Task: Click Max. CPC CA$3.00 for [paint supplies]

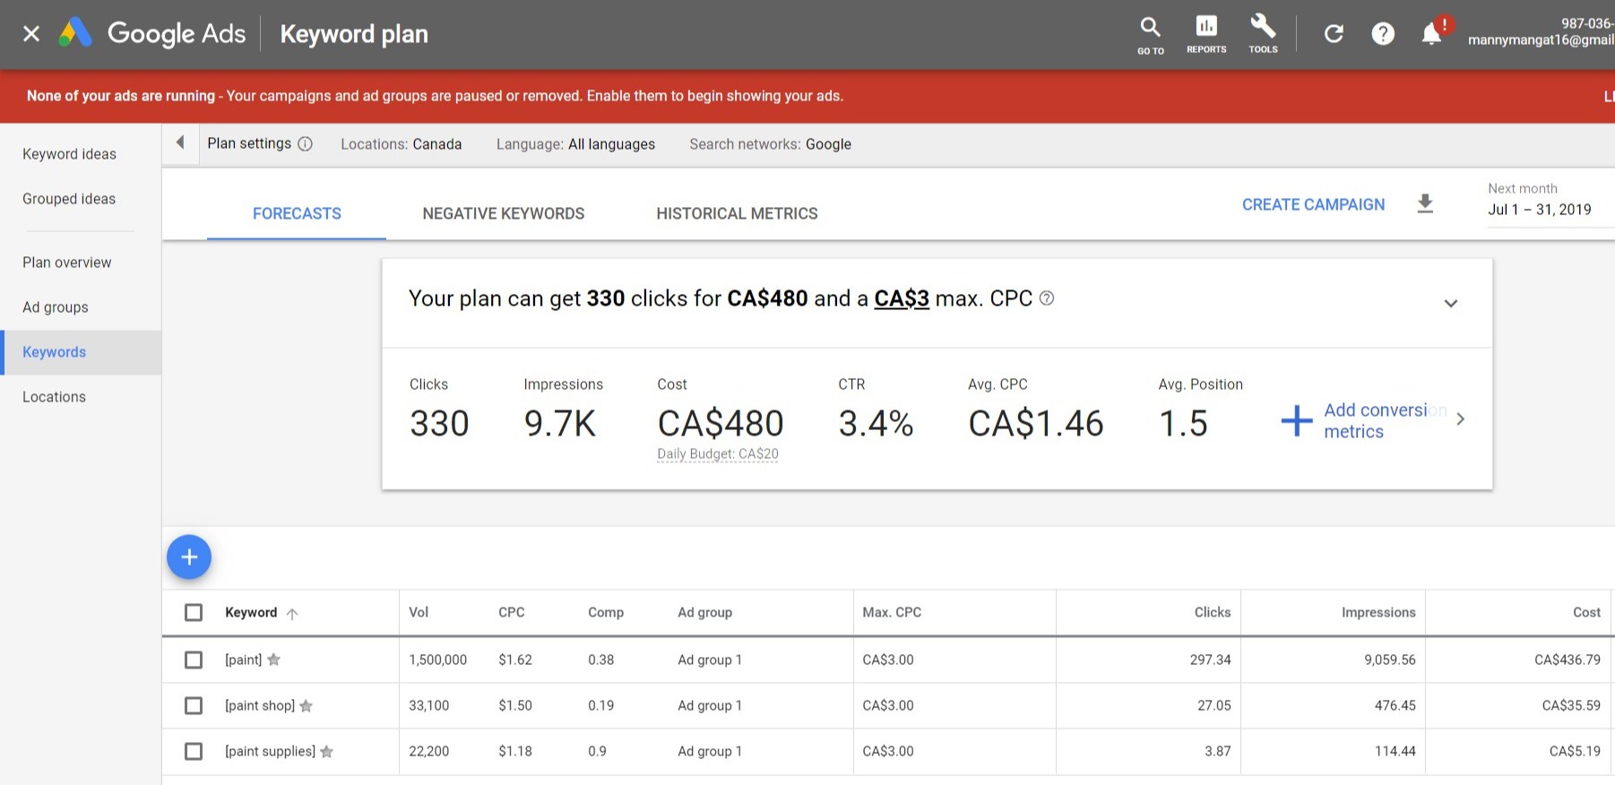Action: coord(888,751)
